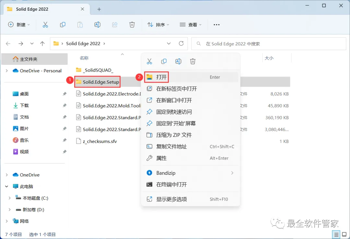The width and height of the screenshot is (350, 239).
Task: Click Cut icon in context menu
Action: pos(149,61)
